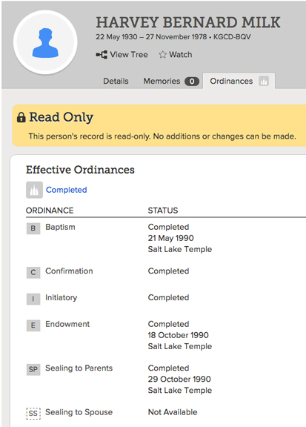This screenshot has height=427, width=306.
Task: Click the B Baptism ordinance icon
Action: tap(33, 228)
